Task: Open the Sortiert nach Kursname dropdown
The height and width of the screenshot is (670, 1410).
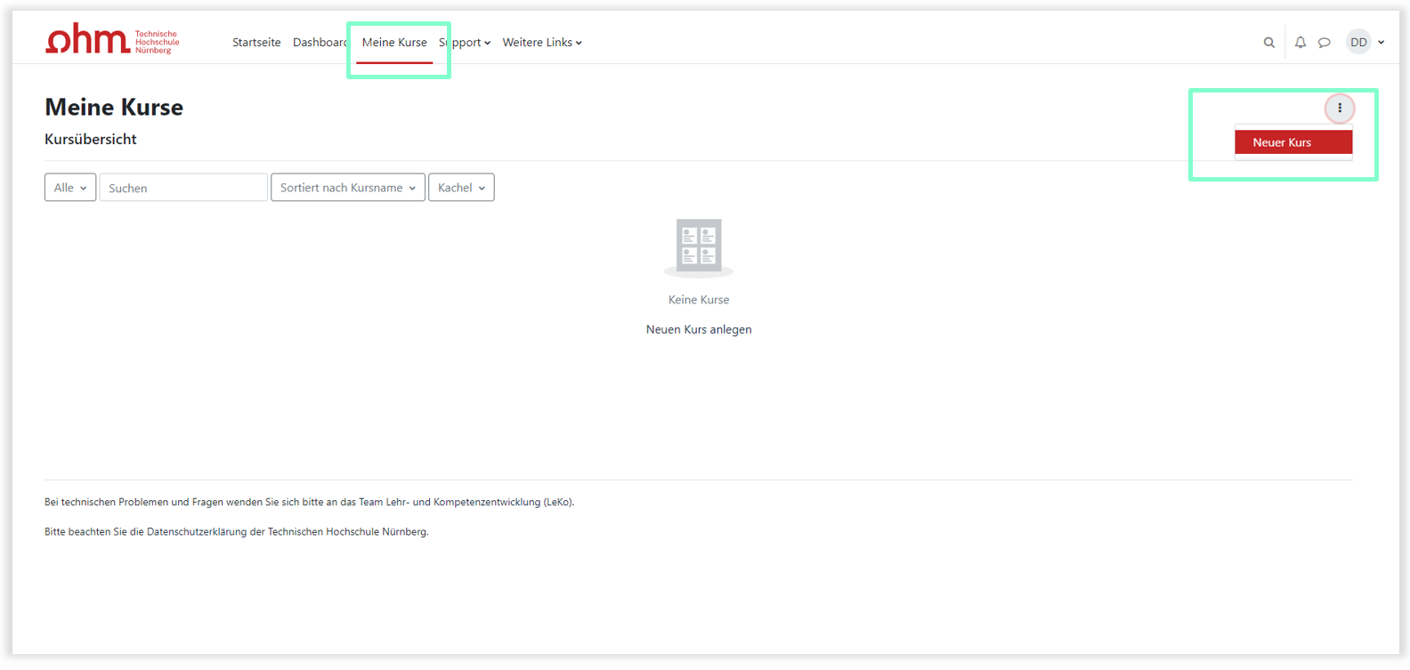Action: pyautogui.click(x=347, y=188)
